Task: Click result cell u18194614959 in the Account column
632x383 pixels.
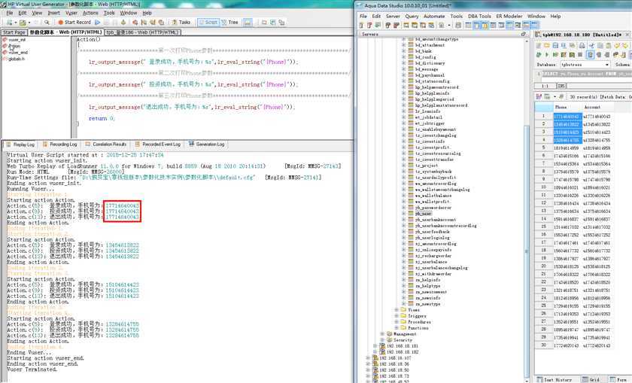Action: pyautogui.click(x=597, y=148)
